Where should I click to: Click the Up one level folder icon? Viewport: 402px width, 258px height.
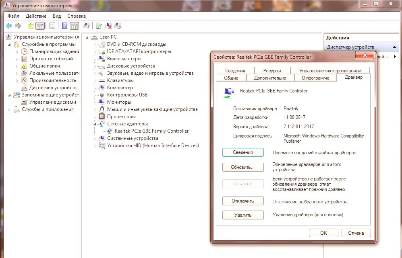click(31, 26)
